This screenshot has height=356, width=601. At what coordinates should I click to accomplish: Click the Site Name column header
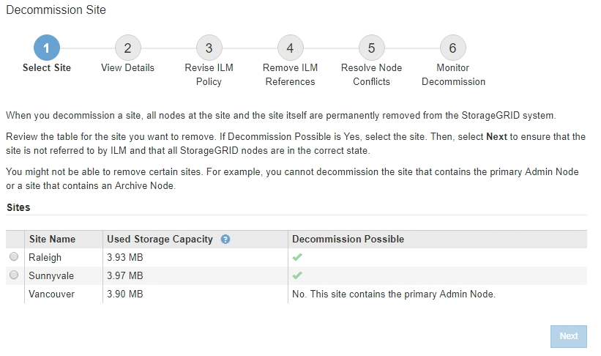pos(52,240)
